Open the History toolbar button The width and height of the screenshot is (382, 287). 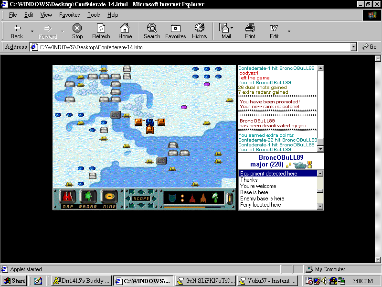click(200, 31)
